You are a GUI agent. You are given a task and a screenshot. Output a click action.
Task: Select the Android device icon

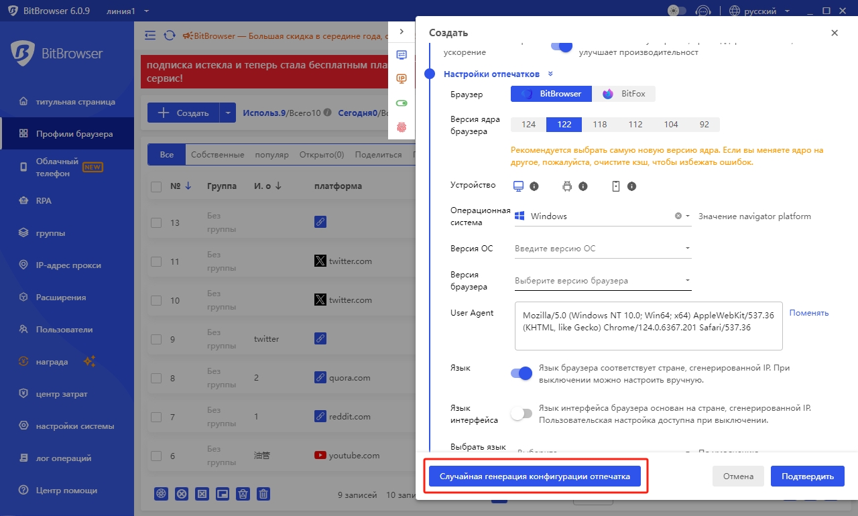(567, 186)
